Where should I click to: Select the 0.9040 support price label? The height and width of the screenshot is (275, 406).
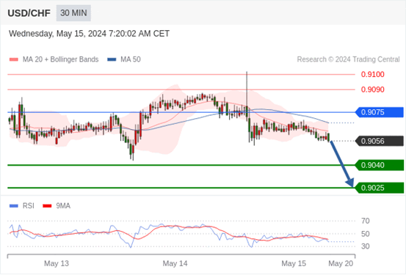tap(379, 165)
